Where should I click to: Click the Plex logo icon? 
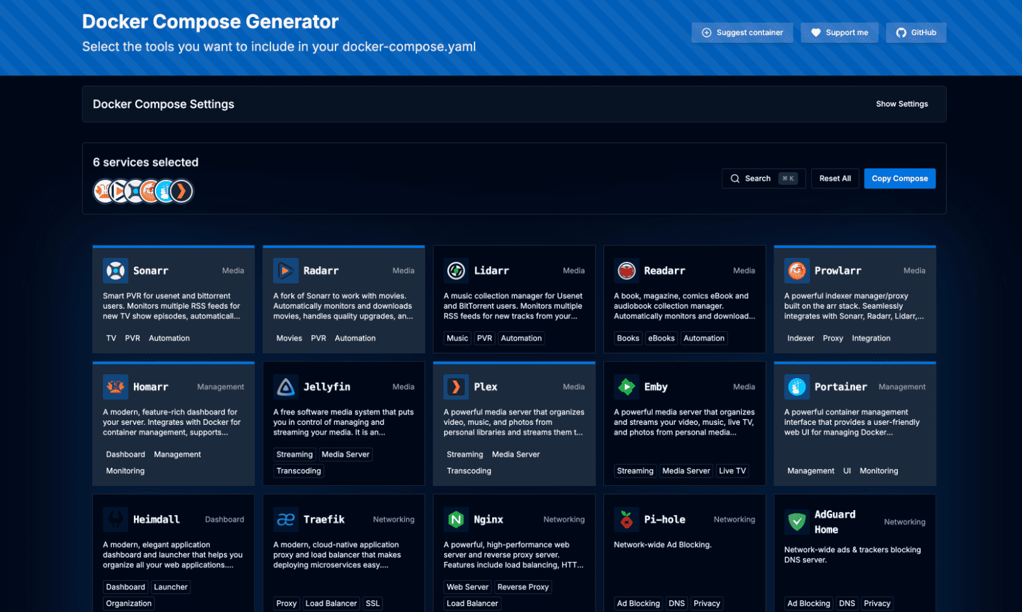pos(456,387)
